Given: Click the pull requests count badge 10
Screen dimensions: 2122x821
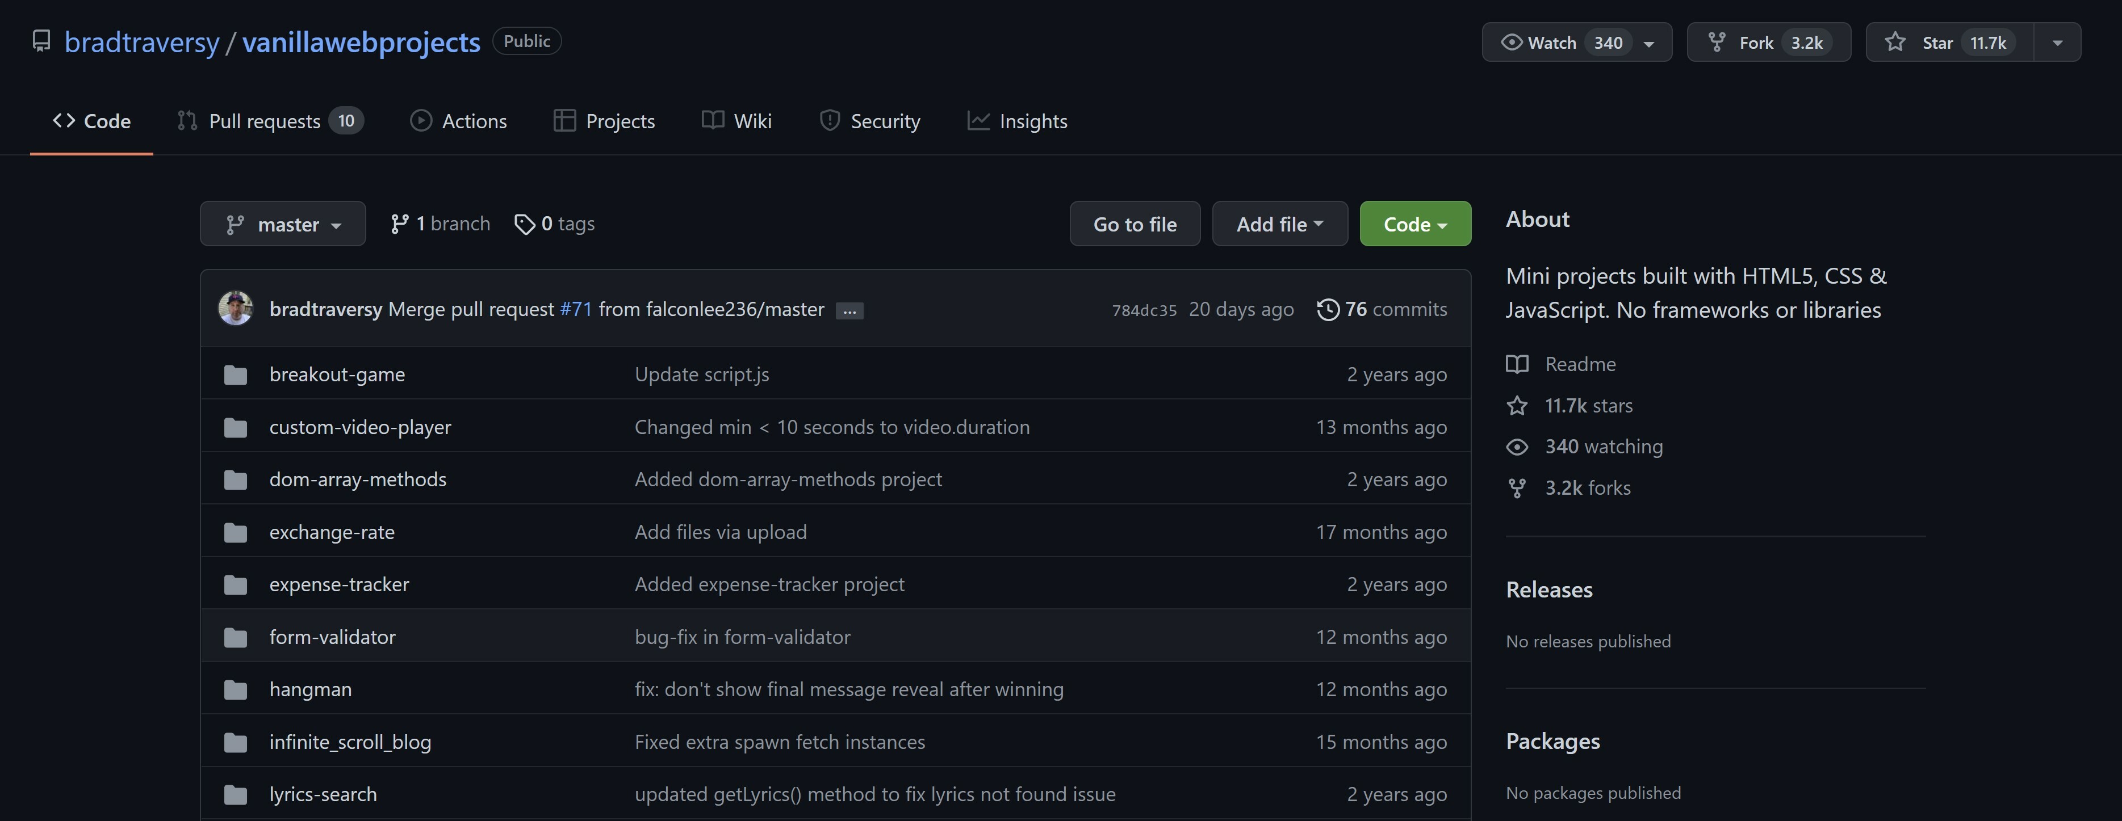Looking at the screenshot, I should [346, 121].
